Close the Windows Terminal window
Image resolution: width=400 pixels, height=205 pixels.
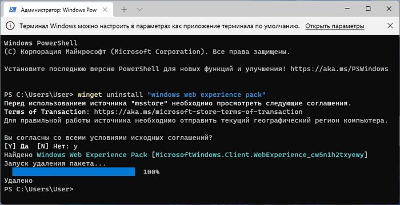[x=389, y=9]
